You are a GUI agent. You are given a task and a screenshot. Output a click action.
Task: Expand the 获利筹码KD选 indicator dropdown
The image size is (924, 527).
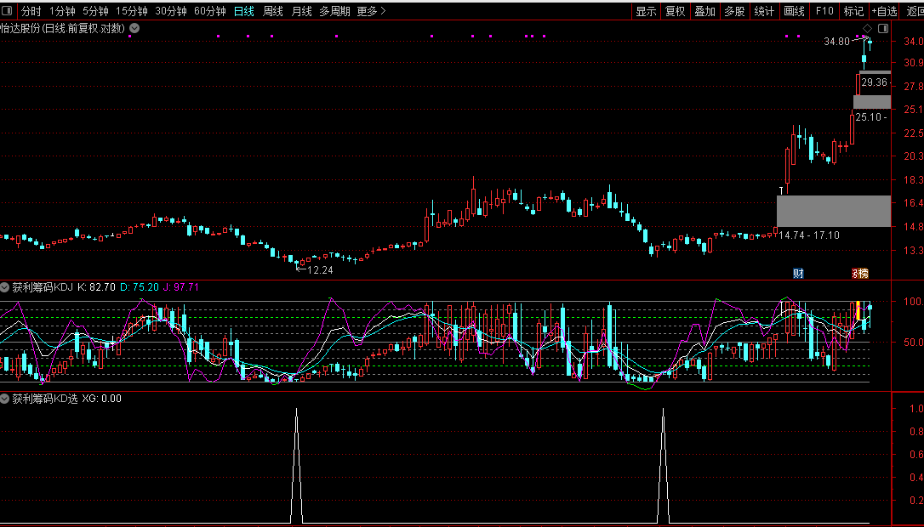(5, 399)
